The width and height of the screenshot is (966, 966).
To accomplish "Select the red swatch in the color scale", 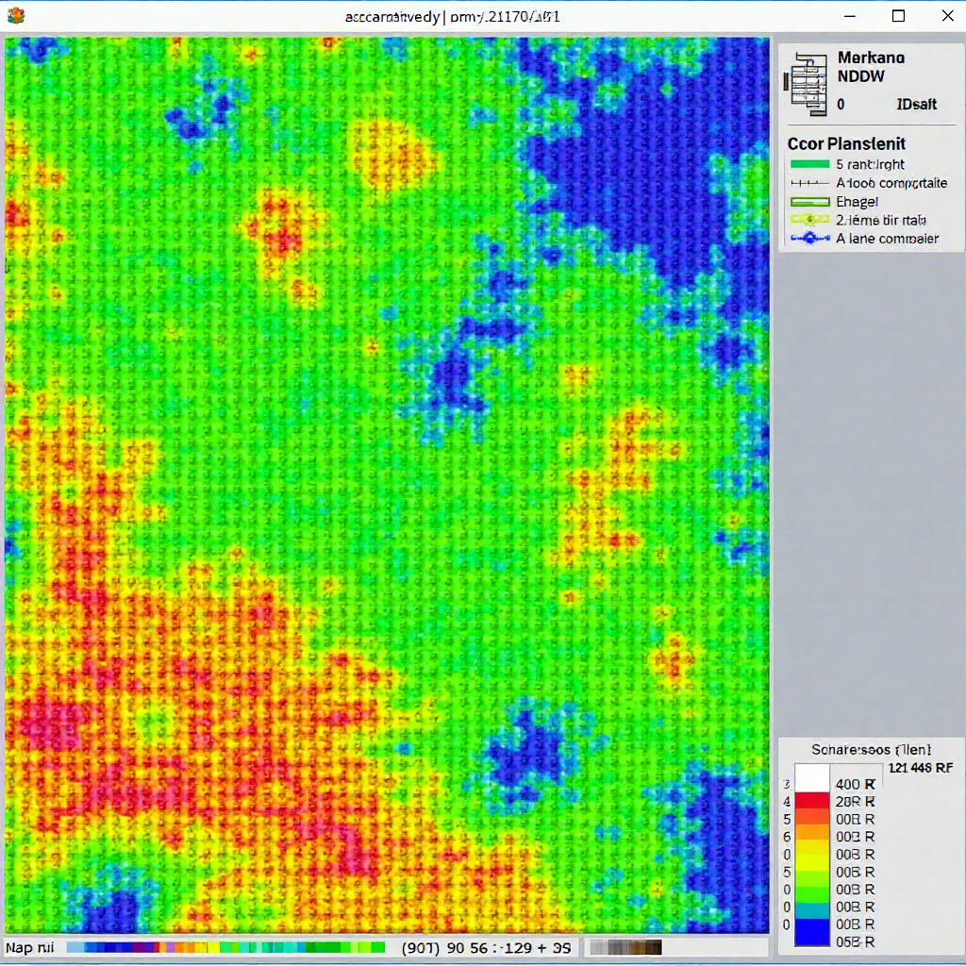I will point(812,802).
